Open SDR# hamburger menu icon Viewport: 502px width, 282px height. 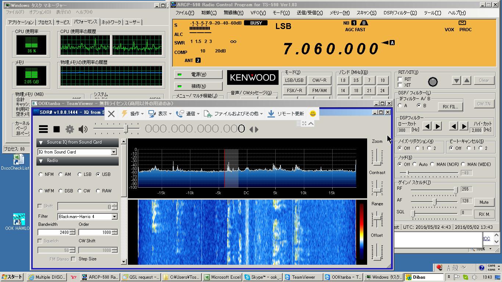coord(43,129)
